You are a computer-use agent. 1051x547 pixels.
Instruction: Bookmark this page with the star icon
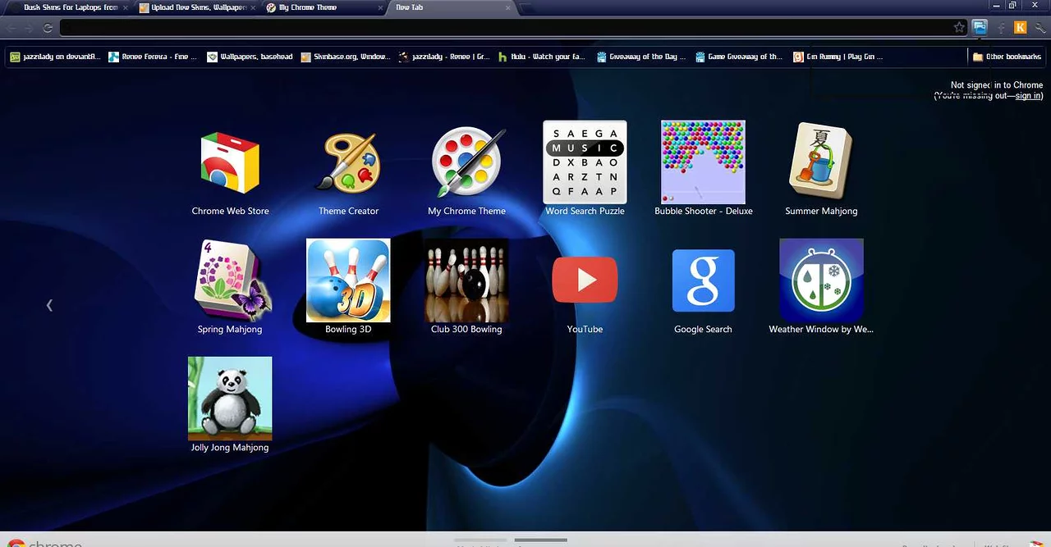point(959,28)
